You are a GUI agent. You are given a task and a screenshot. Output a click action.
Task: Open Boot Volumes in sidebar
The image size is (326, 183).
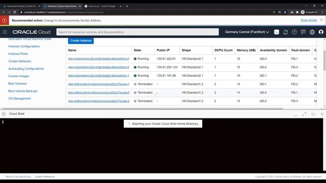point(17,83)
